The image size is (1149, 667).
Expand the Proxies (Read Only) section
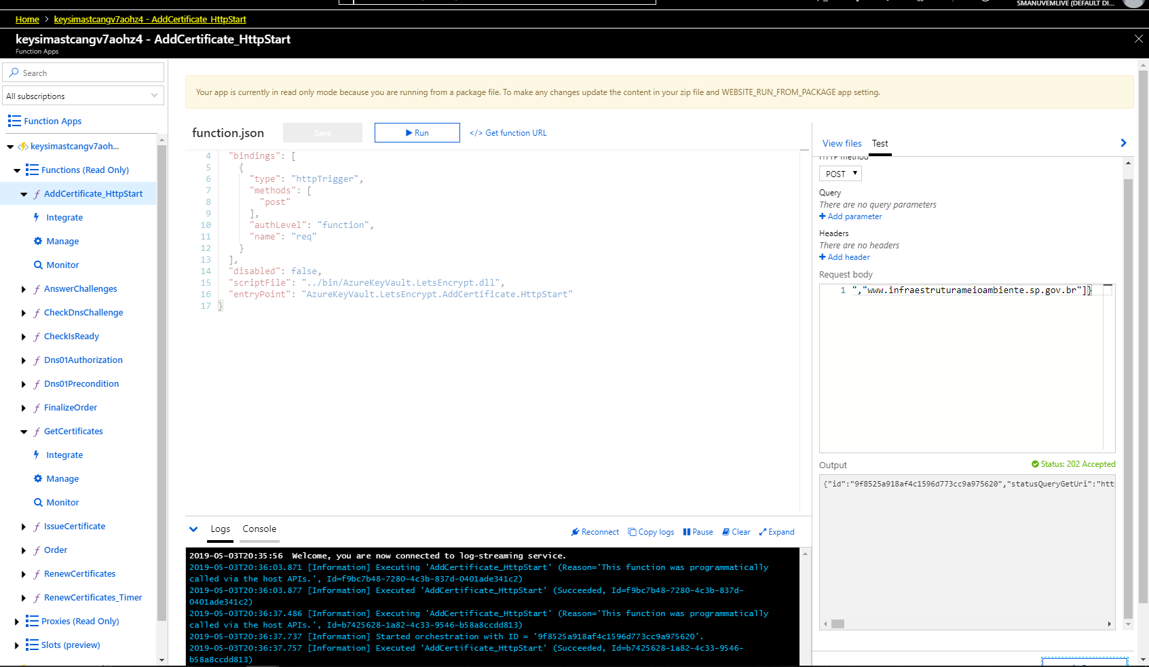click(x=16, y=621)
